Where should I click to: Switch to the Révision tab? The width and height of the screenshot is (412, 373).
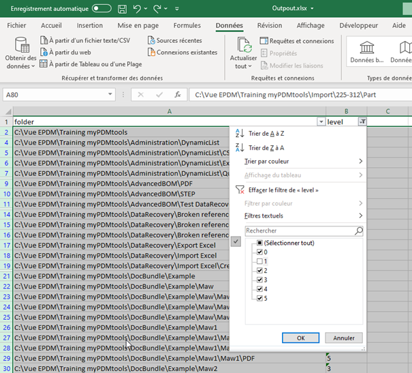pyautogui.click(x=270, y=26)
